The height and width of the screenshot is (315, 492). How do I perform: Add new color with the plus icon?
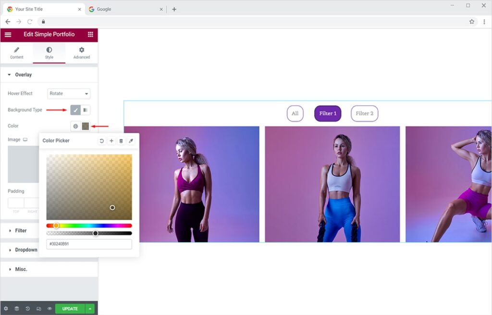click(111, 141)
